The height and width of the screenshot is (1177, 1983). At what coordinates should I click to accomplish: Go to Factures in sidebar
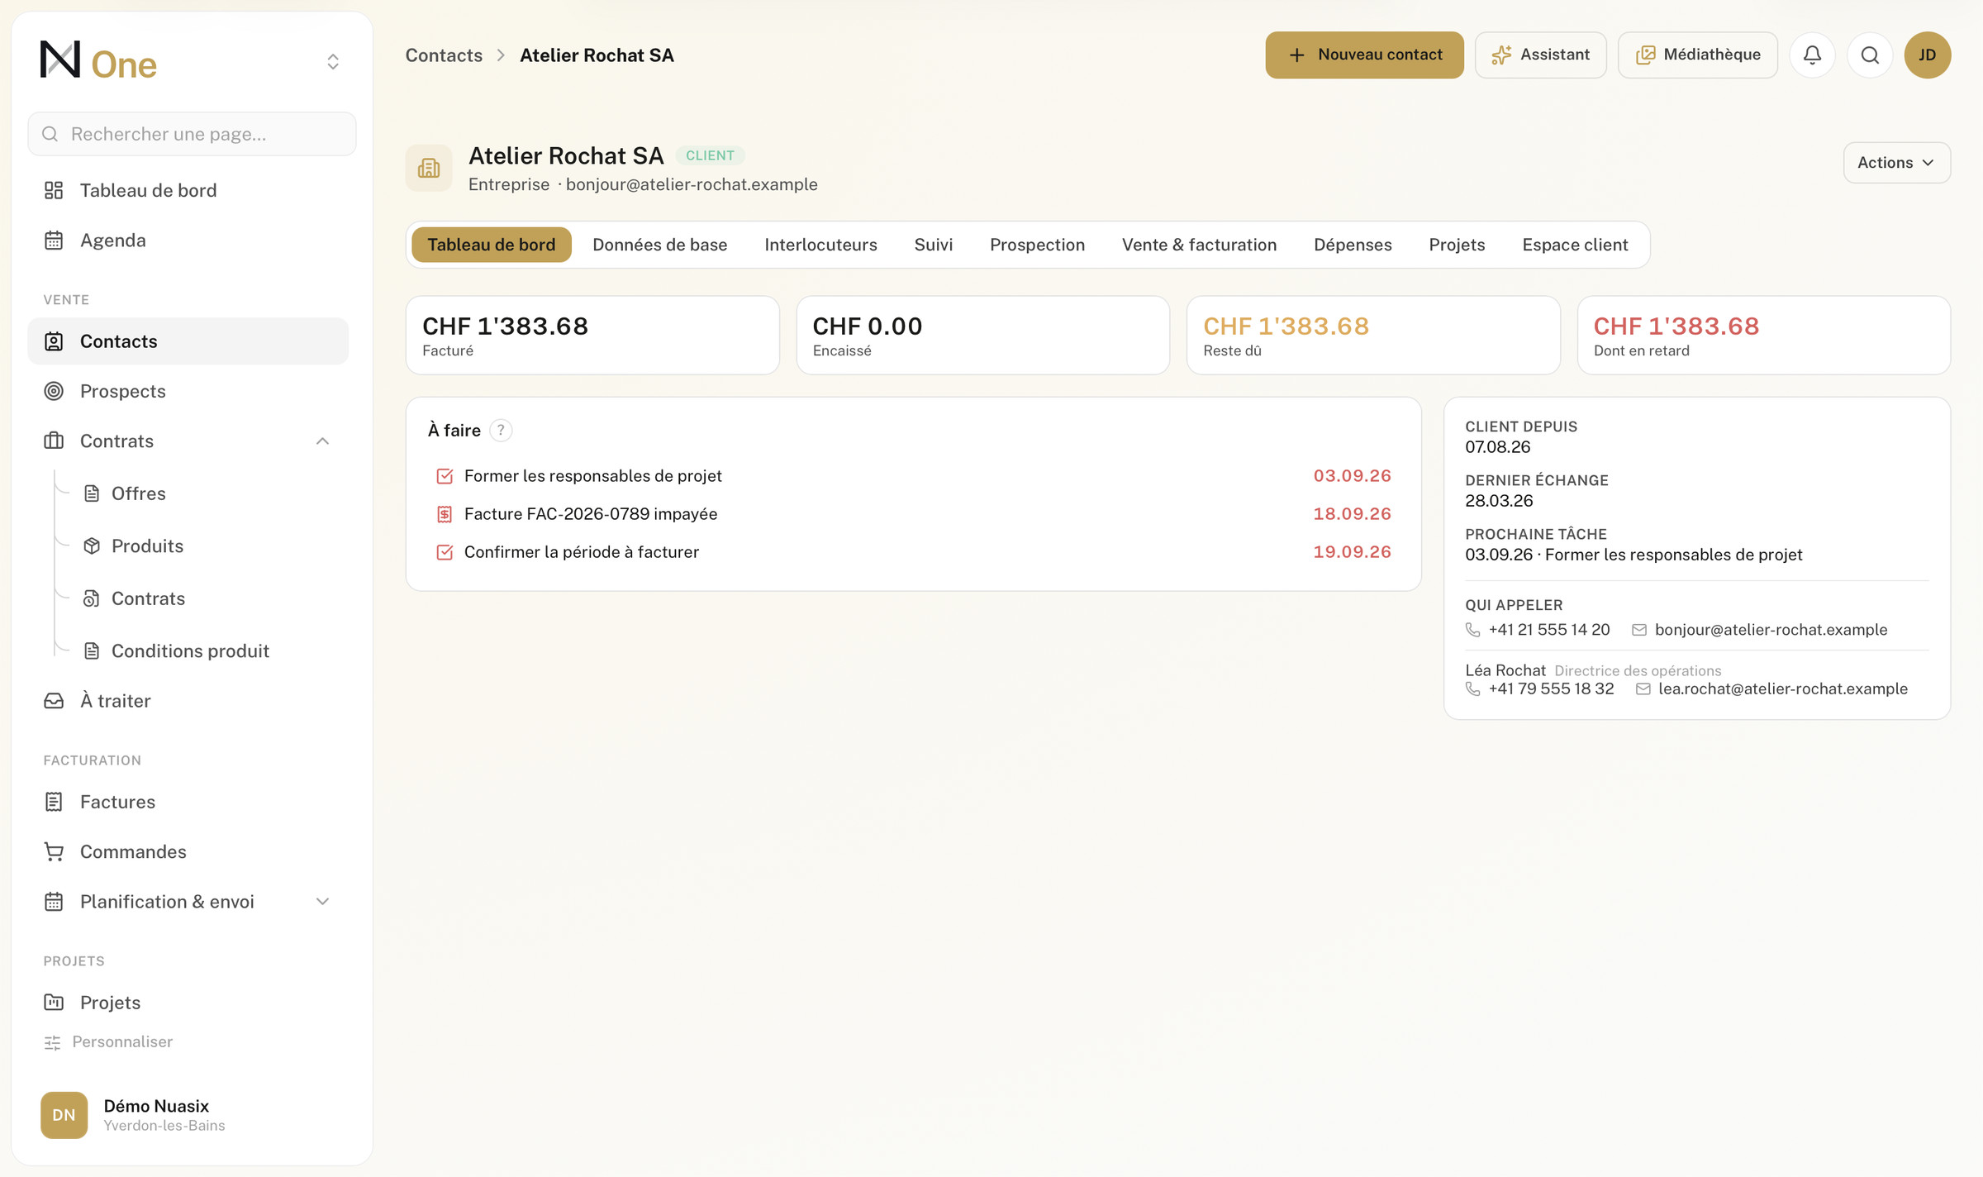(x=188, y=802)
